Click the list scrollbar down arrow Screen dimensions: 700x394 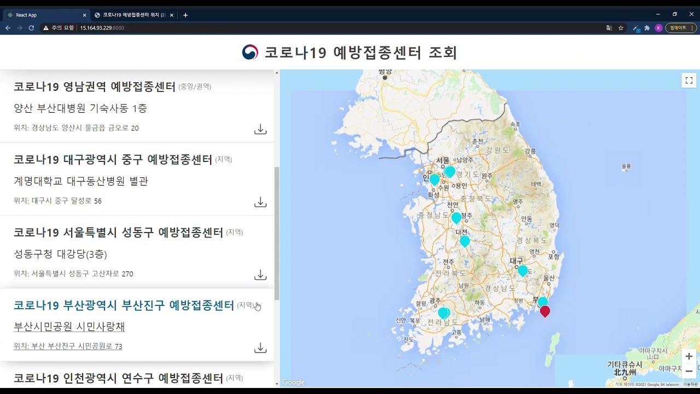point(277,384)
